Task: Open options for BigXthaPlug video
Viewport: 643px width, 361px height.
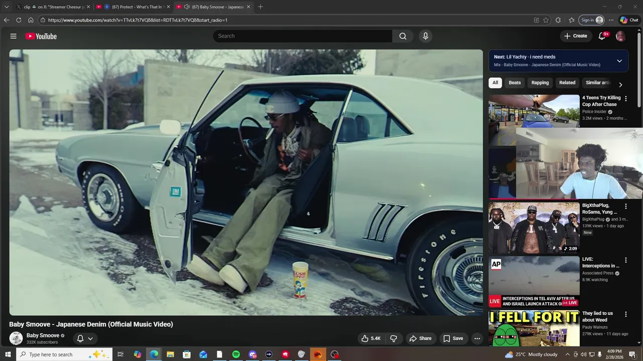Action: click(626, 206)
